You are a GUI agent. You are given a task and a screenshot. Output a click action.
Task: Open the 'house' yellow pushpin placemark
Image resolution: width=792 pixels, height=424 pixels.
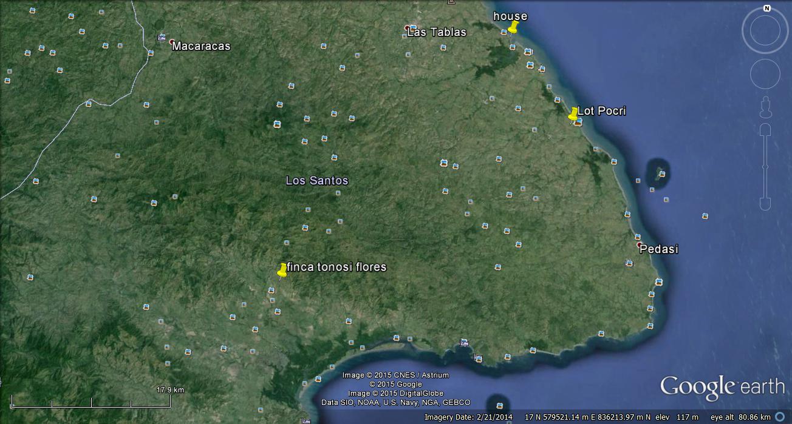[513, 28]
